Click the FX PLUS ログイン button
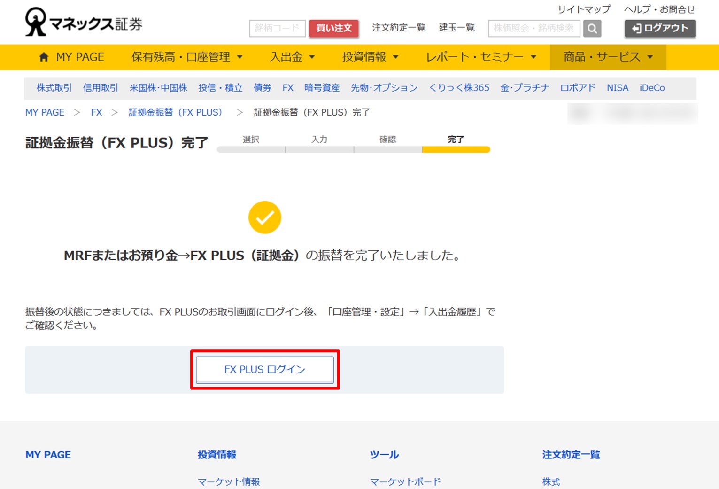 265,370
